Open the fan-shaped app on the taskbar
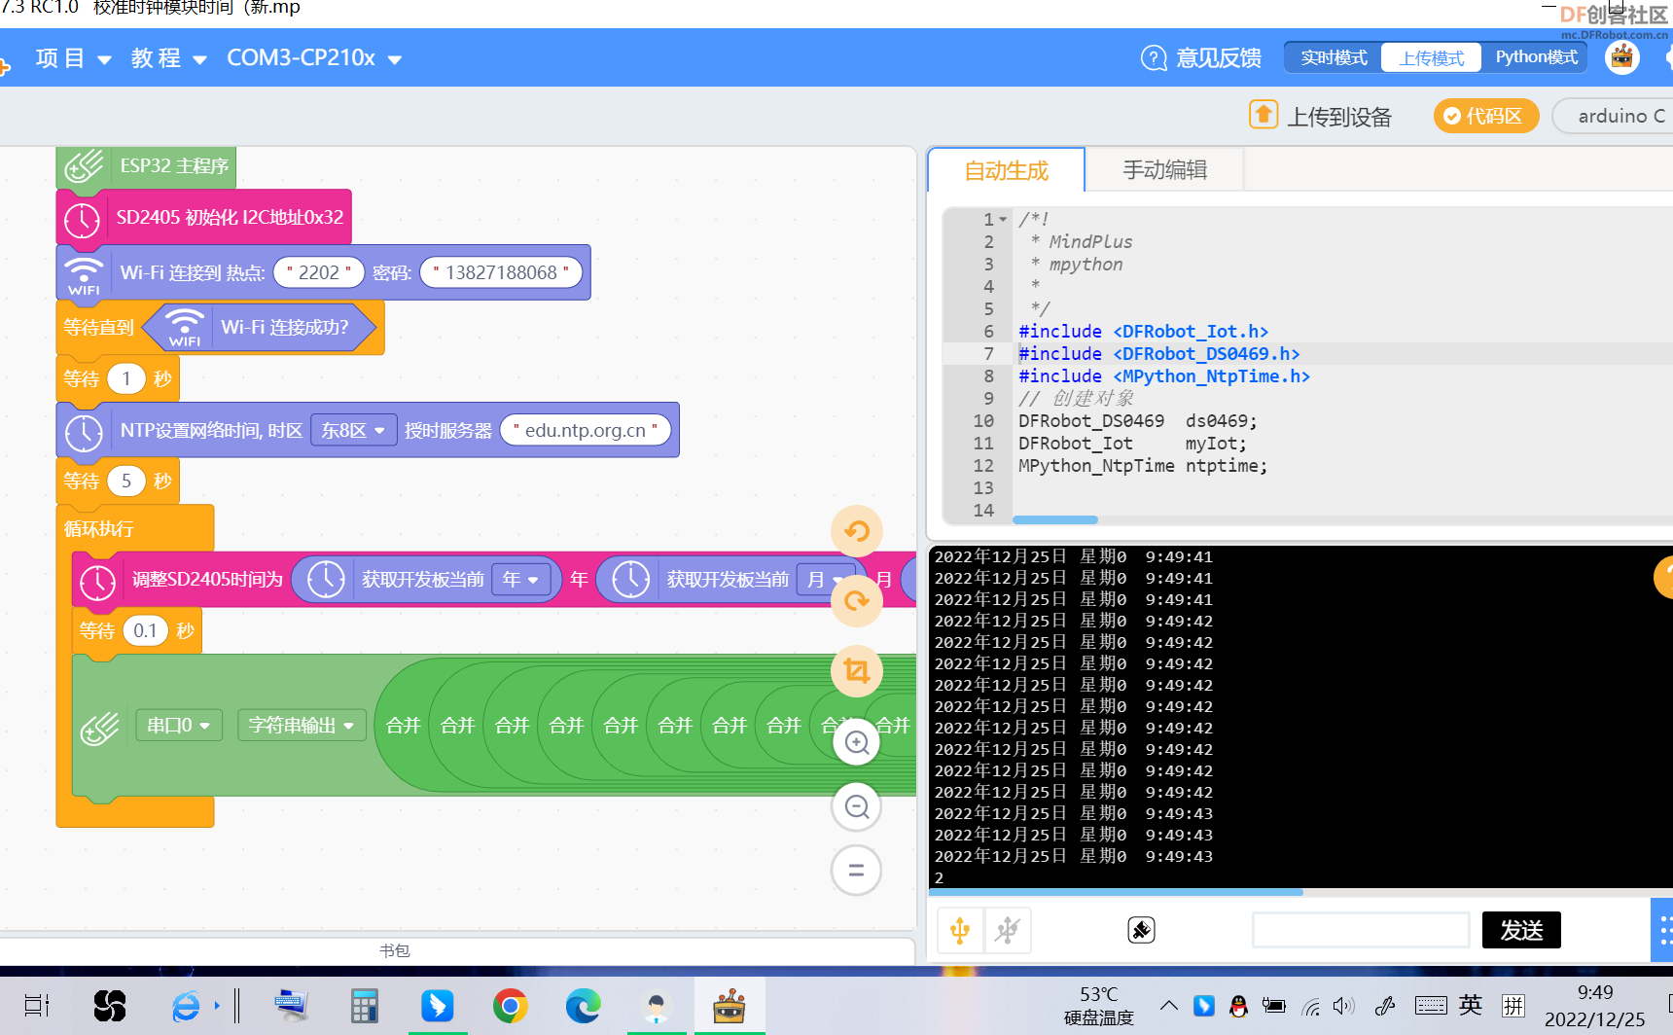Screen dimensions: 1673x1035 pyautogui.click(x=109, y=1006)
